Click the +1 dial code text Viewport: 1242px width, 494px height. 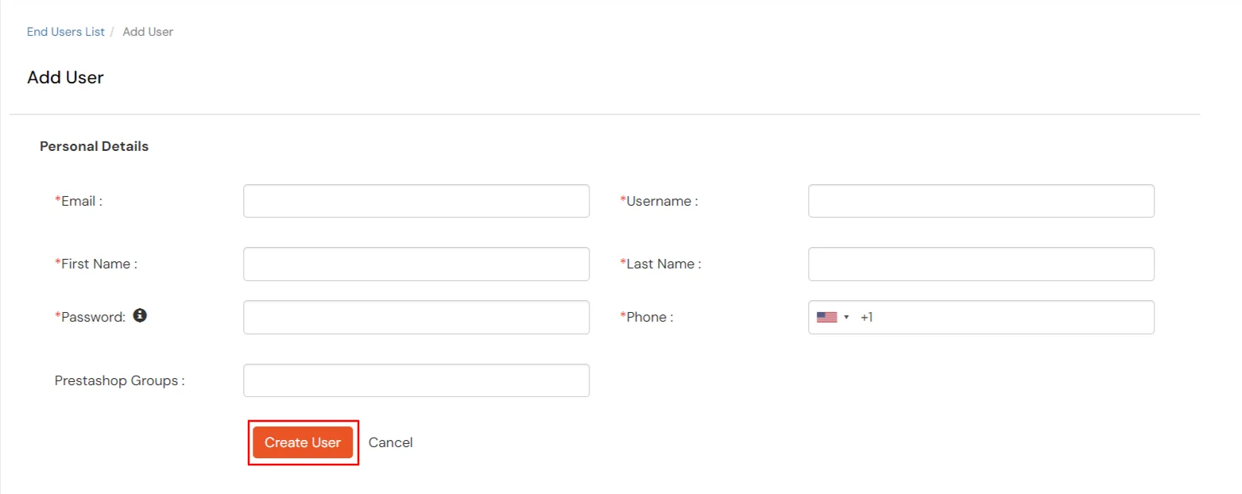867,317
